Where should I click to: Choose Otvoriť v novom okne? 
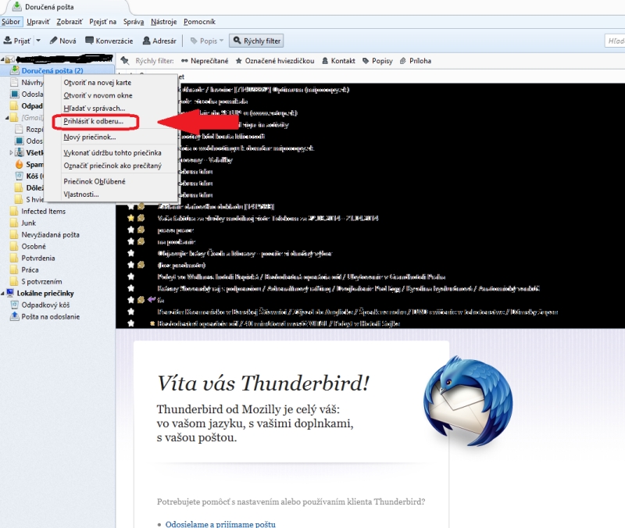tap(98, 95)
